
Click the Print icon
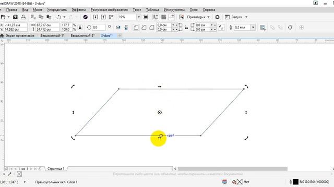23,17
